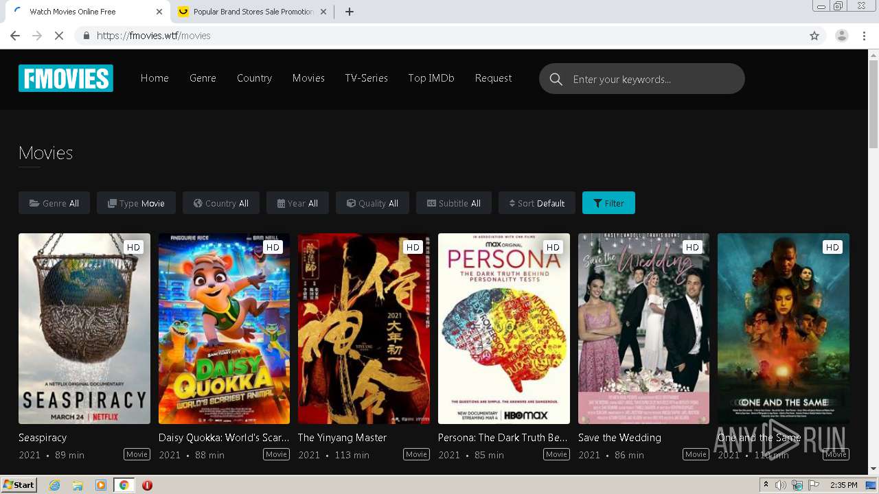Bookmark this page with the star icon
879x494 pixels.
814,36
